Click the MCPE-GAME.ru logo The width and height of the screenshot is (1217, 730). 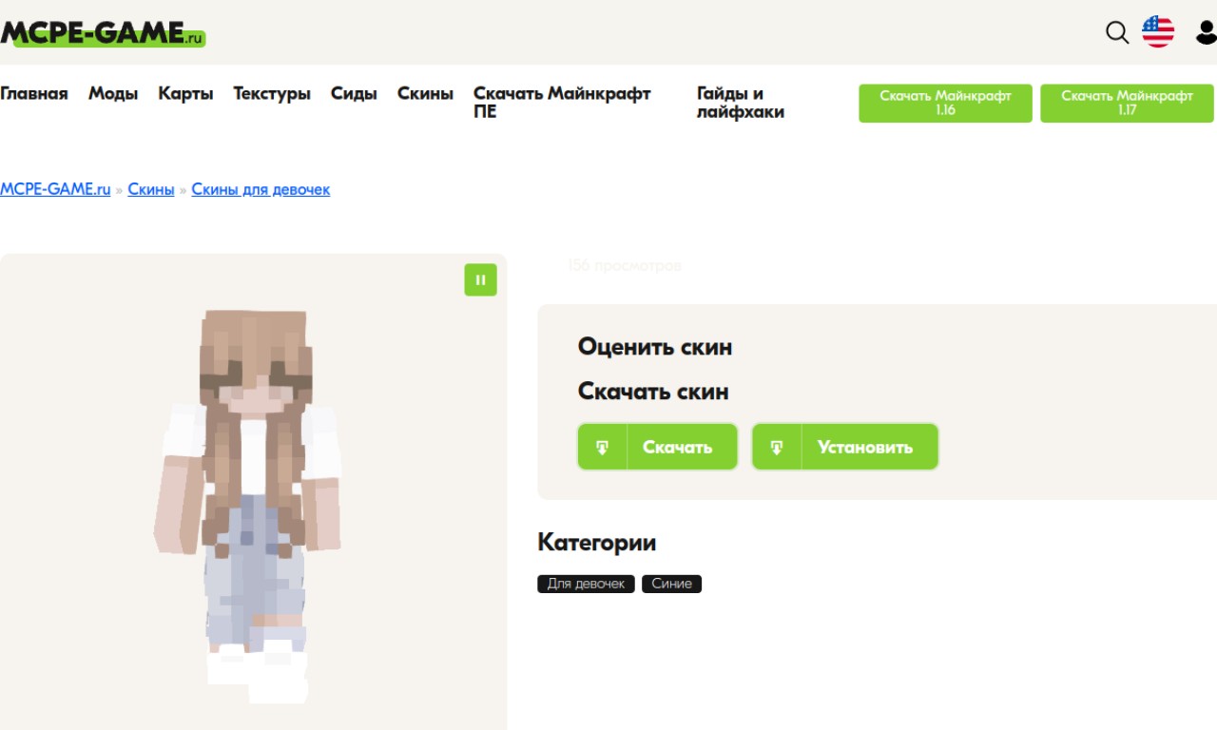pyautogui.click(x=103, y=33)
